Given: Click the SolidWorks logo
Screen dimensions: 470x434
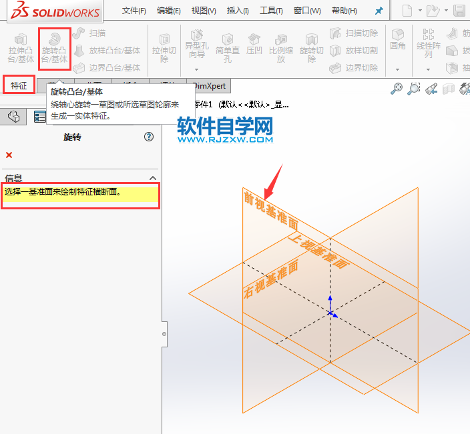Looking at the screenshot, I should (55, 11).
